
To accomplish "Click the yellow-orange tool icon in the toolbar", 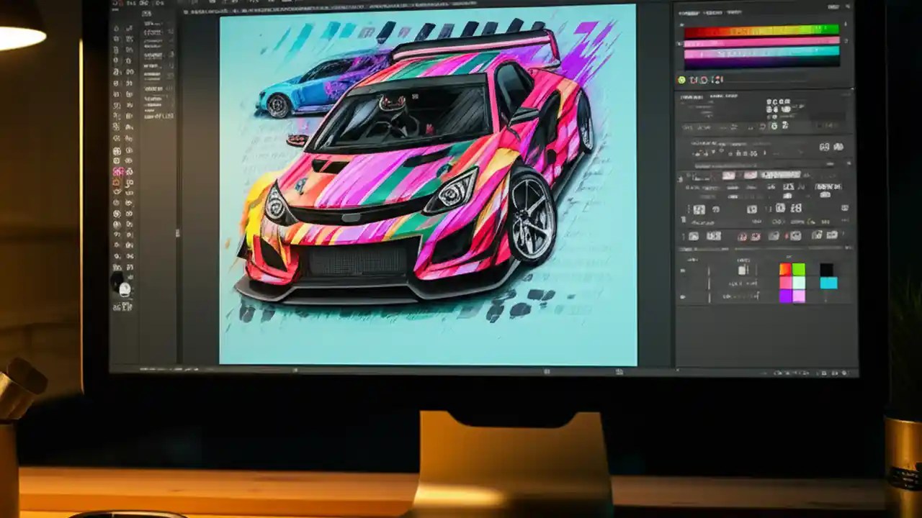I will [x=116, y=183].
